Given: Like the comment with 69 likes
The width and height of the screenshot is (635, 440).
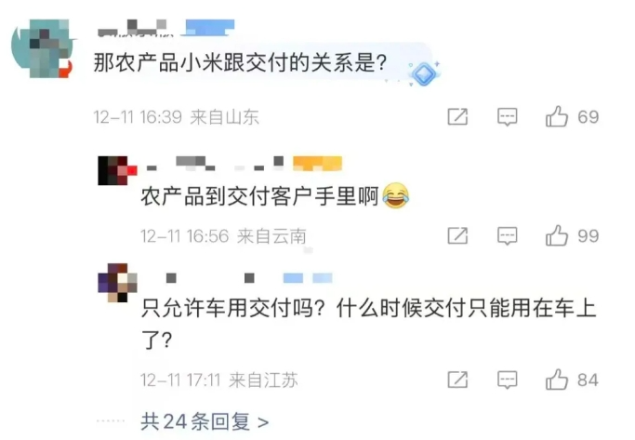Looking at the screenshot, I should (557, 116).
